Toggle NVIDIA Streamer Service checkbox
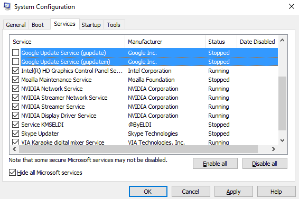 click(x=15, y=107)
